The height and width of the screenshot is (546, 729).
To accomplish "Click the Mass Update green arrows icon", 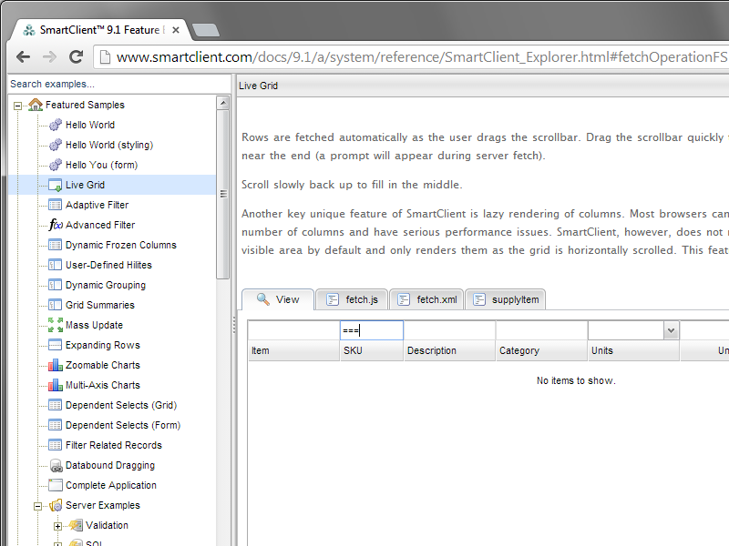I will click(x=55, y=325).
